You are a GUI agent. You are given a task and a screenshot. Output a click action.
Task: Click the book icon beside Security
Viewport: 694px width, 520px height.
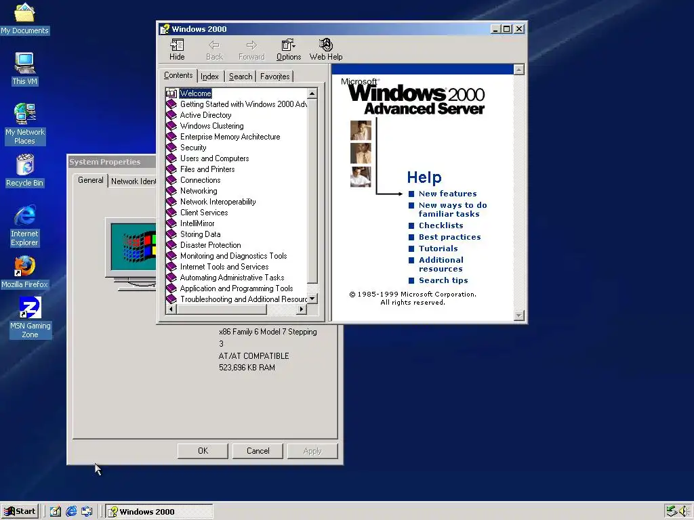click(x=171, y=148)
